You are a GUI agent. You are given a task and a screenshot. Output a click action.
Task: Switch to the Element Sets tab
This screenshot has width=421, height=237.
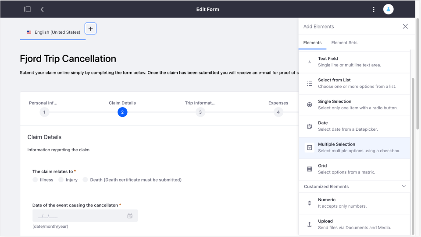[344, 42]
